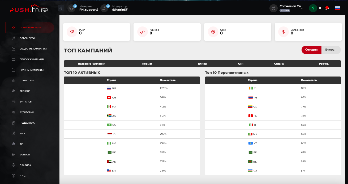Click the Расход column header
This screenshot has height=184, width=348.
click(324, 64)
